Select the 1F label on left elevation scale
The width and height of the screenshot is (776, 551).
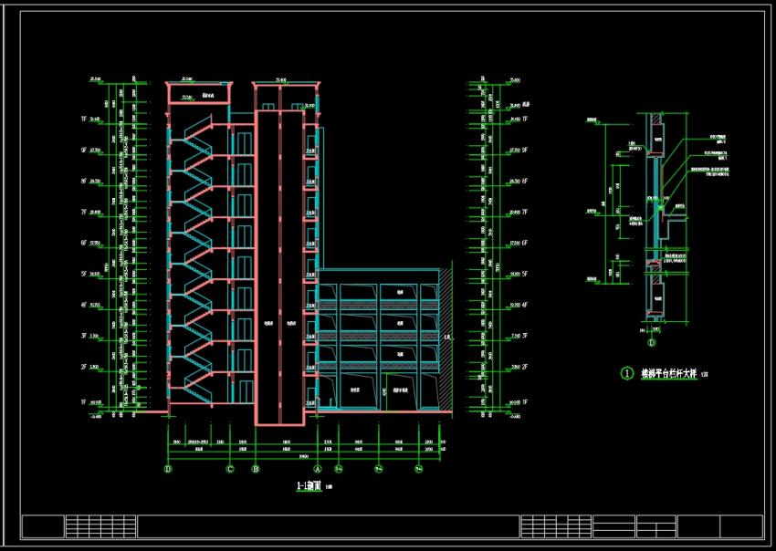(x=84, y=402)
